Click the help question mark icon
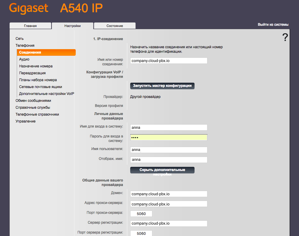 coord(285,37)
